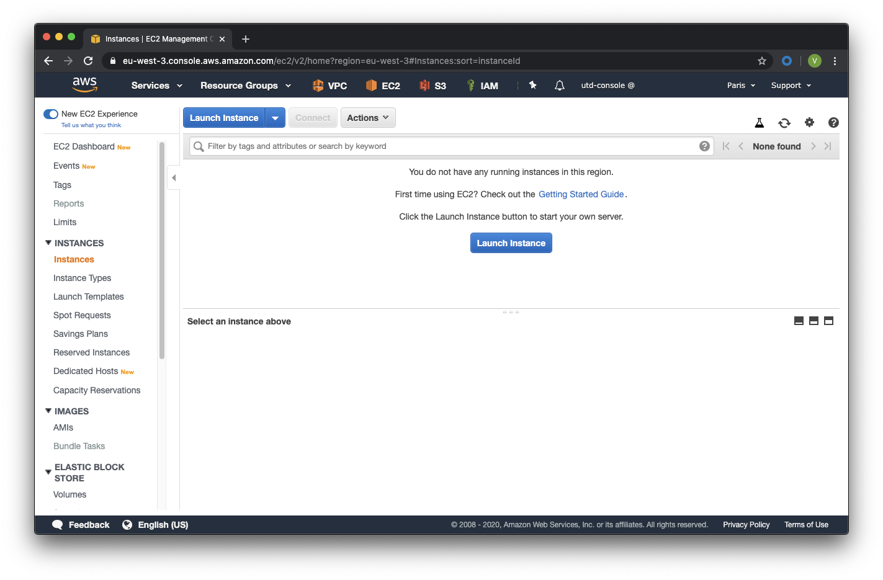Open the Services dropdown menu
The width and height of the screenshot is (883, 580).
[x=156, y=86]
